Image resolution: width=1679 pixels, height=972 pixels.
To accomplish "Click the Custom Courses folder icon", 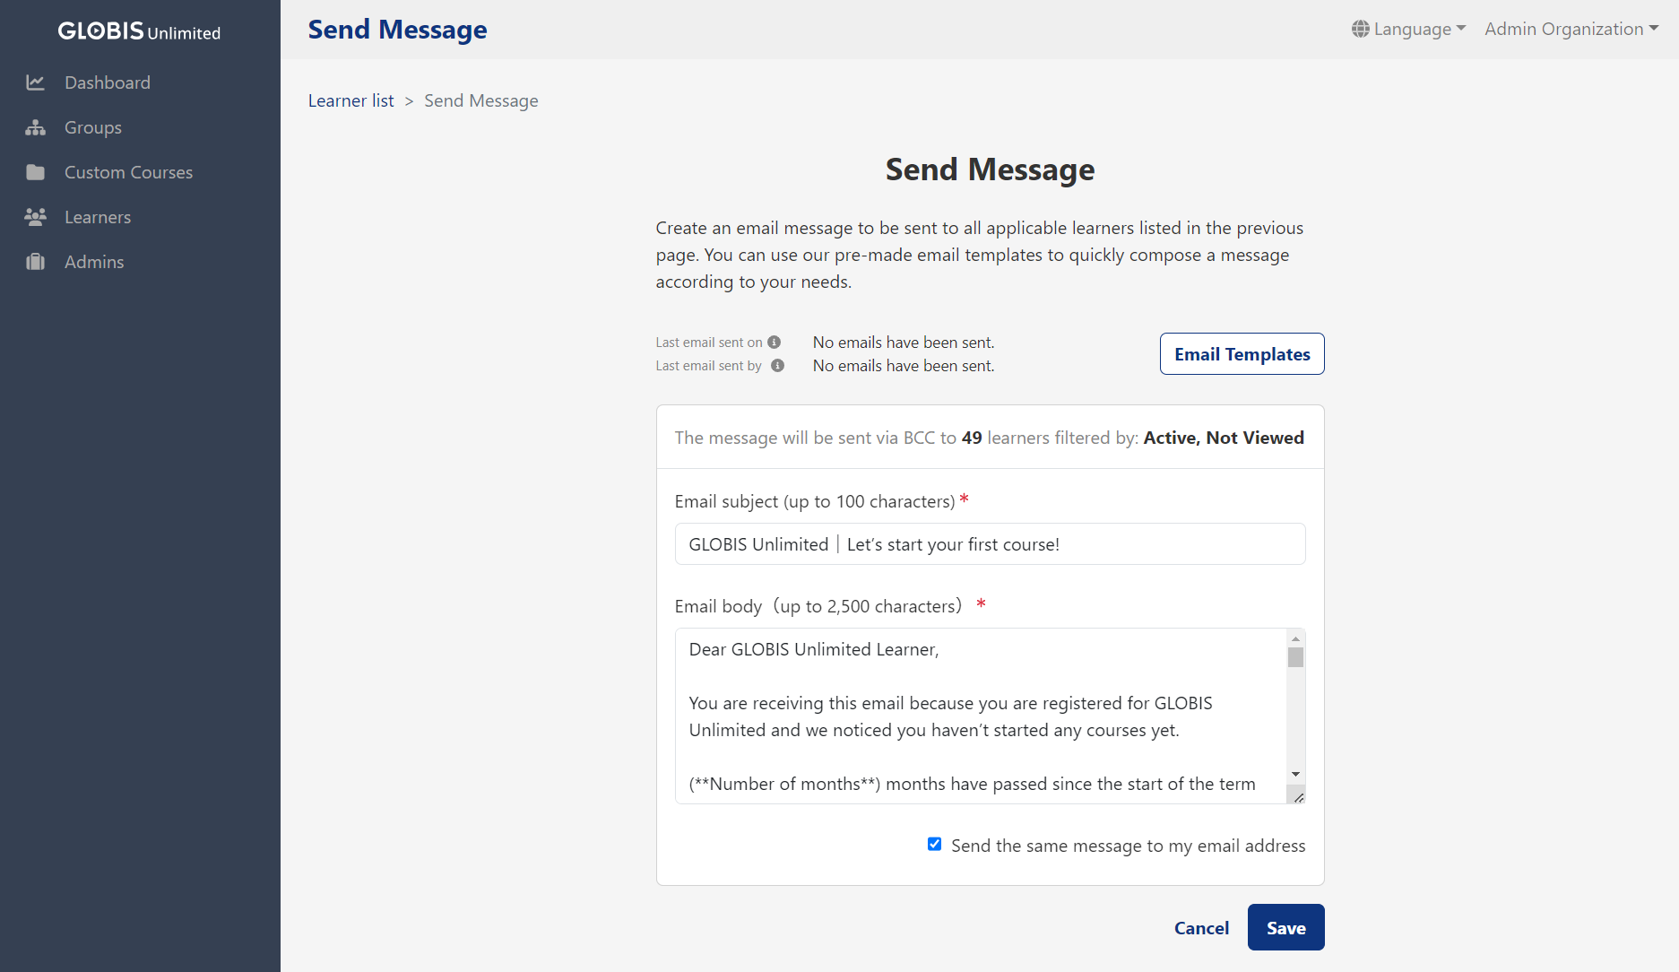I will pos(36,172).
